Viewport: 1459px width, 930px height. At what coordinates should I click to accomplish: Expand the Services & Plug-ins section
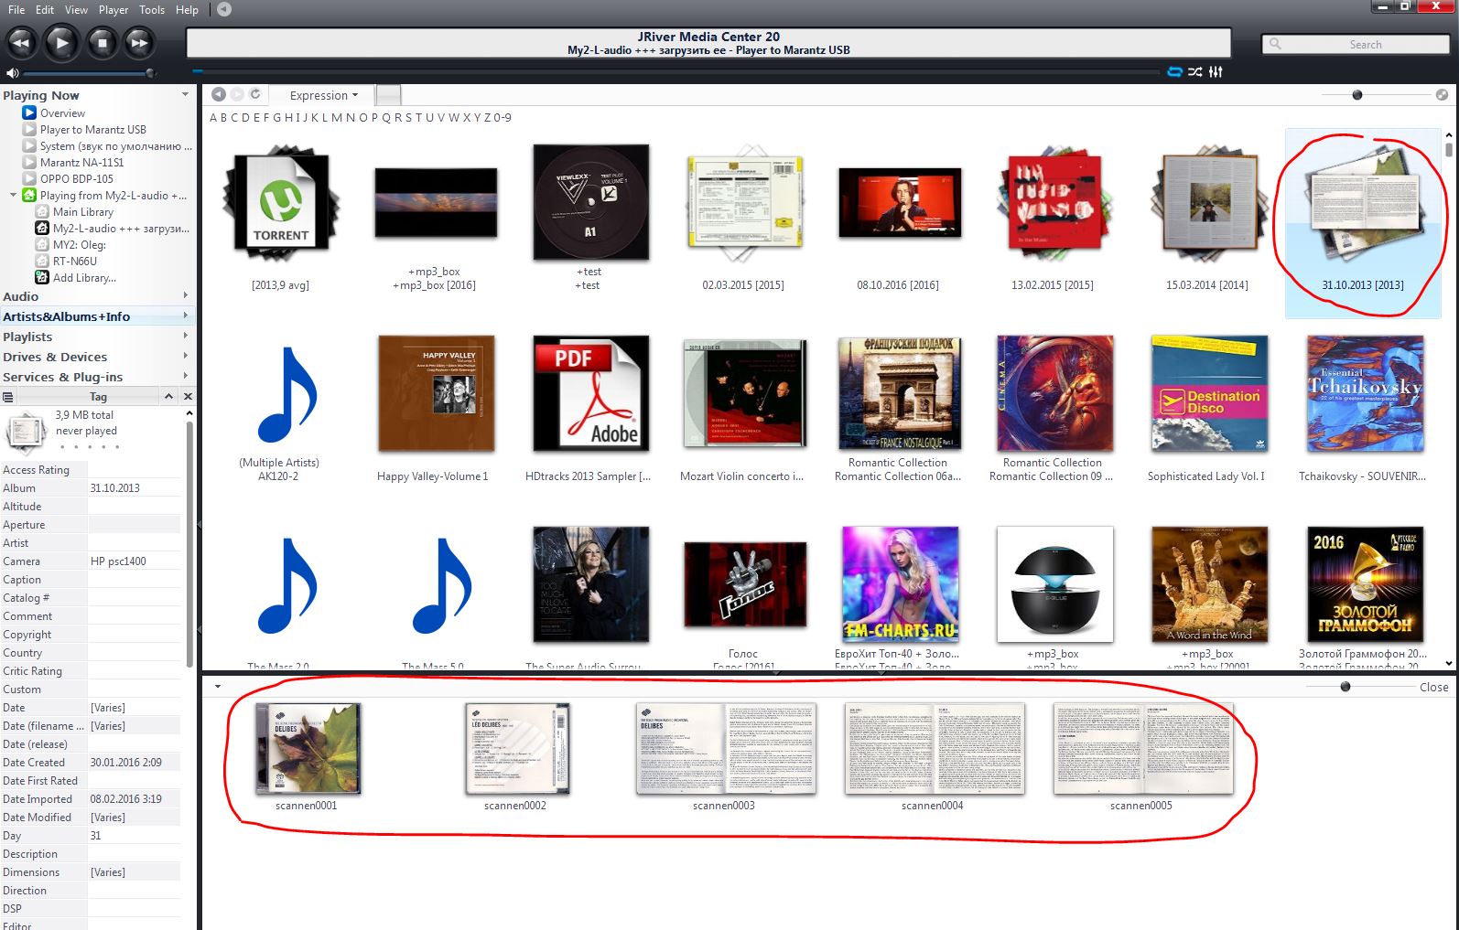pyautogui.click(x=186, y=376)
